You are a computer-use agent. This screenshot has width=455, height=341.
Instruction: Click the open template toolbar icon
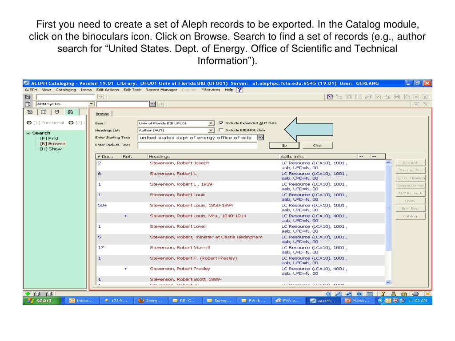pyautogui.click(x=330, y=97)
